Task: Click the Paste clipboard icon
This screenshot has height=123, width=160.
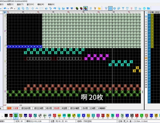Action: (27, 8)
